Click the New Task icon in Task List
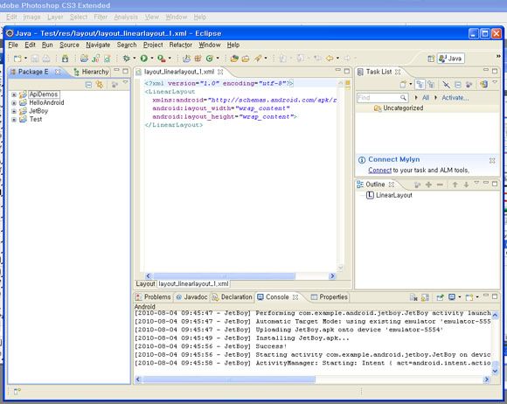The image size is (507, 404). pos(403,85)
